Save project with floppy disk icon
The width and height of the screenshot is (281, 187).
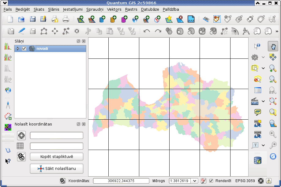pyautogui.click(x=32, y=19)
